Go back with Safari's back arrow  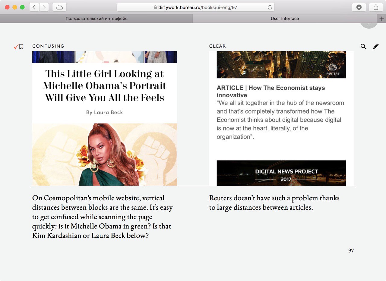click(x=34, y=7)
